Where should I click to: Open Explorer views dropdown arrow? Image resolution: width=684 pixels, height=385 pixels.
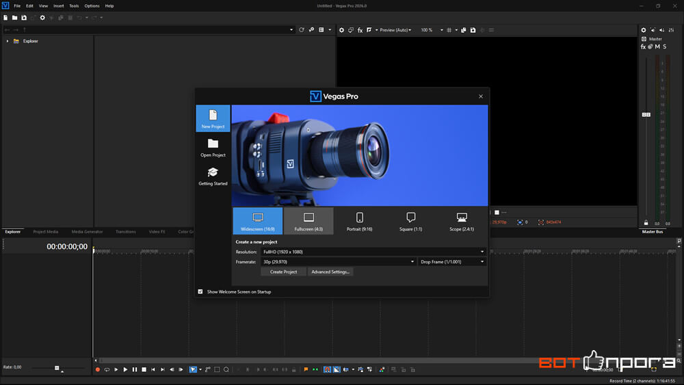(330, 29)
